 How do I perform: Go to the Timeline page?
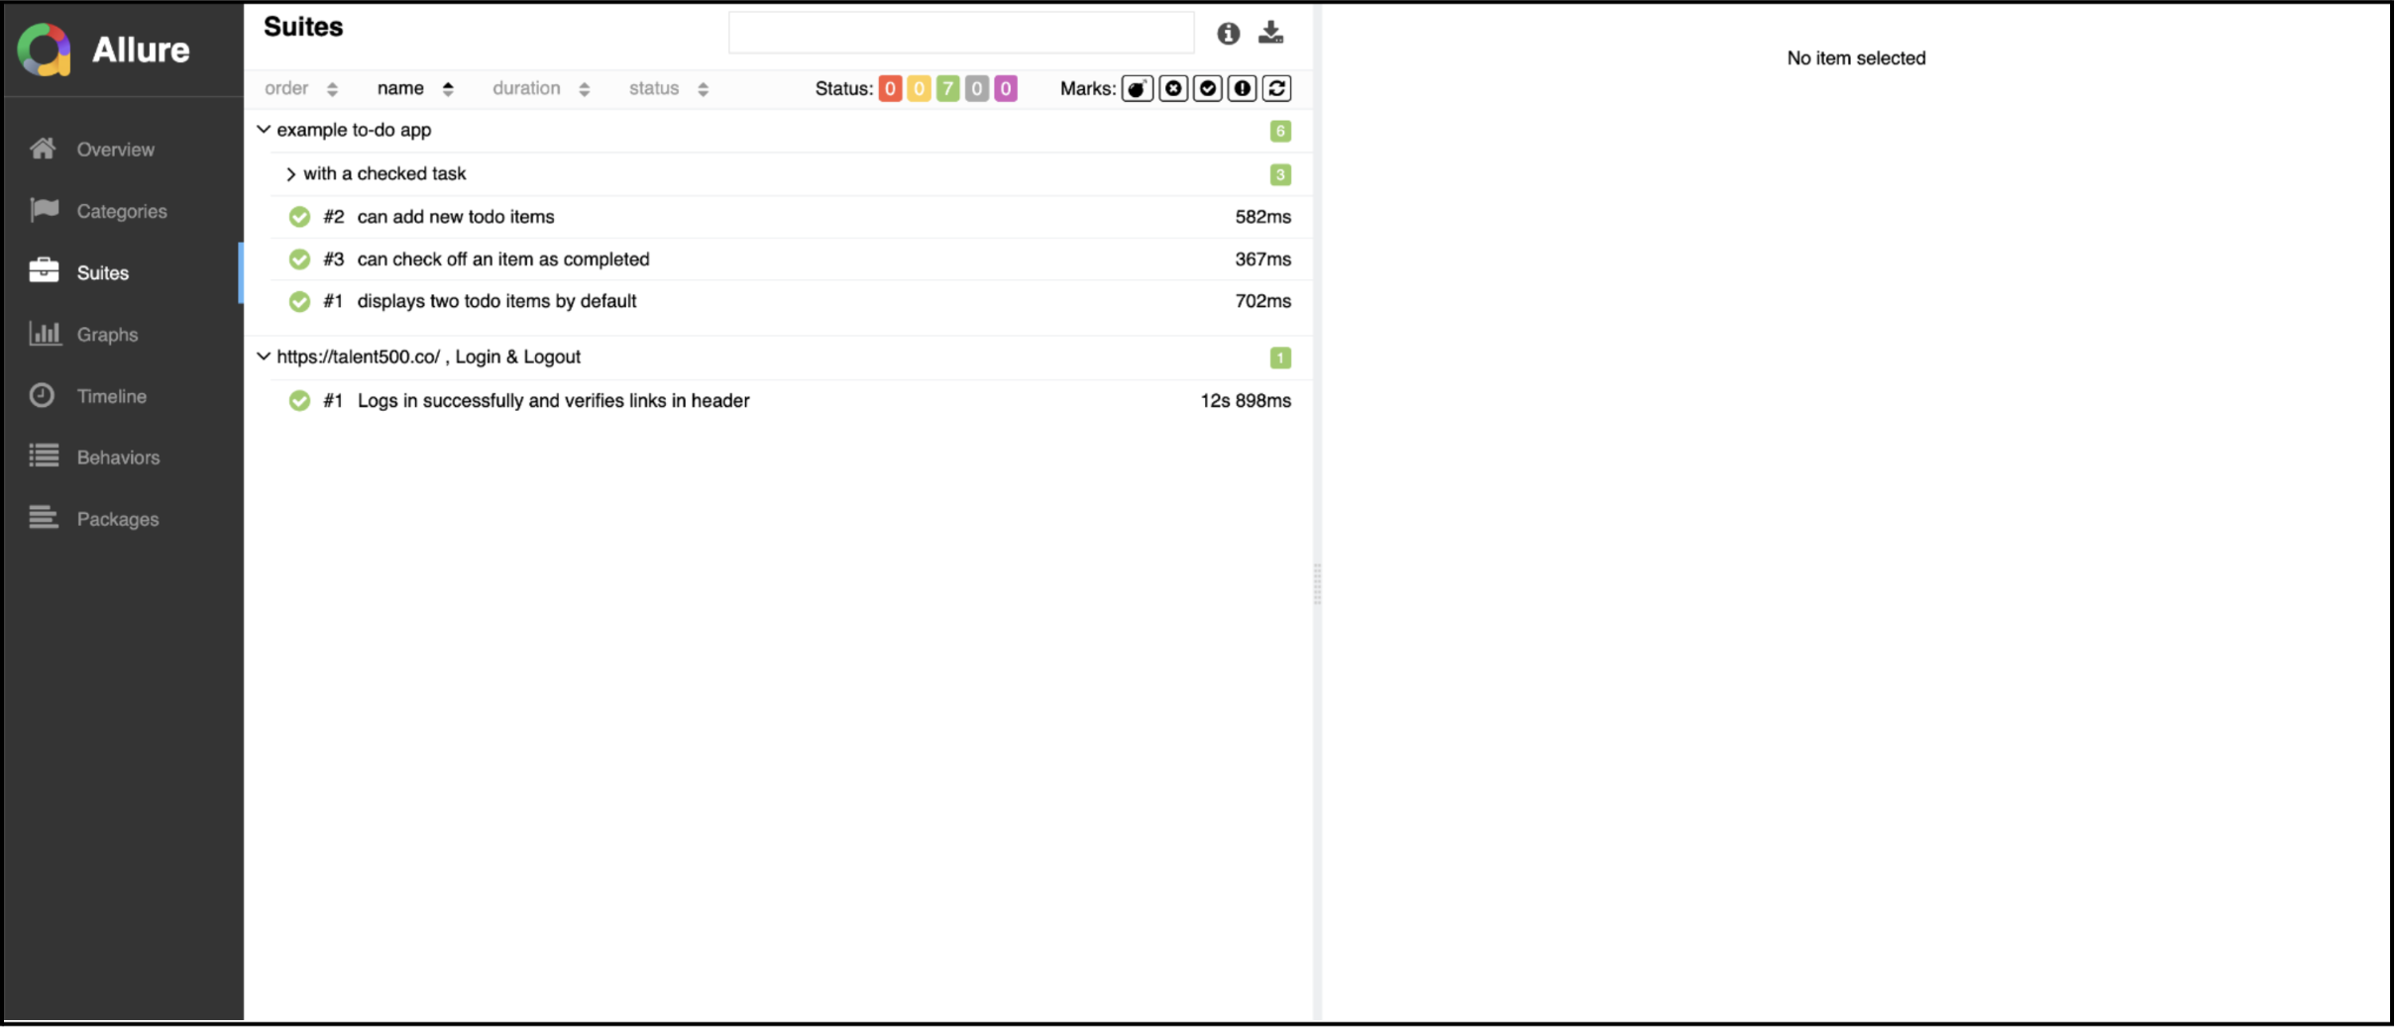tap(111, 396)
